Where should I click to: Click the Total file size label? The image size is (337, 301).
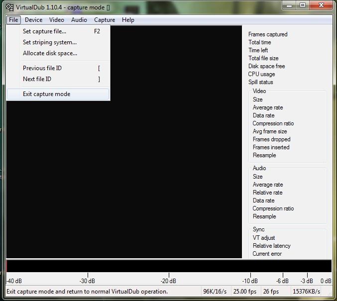click(263, 58)
